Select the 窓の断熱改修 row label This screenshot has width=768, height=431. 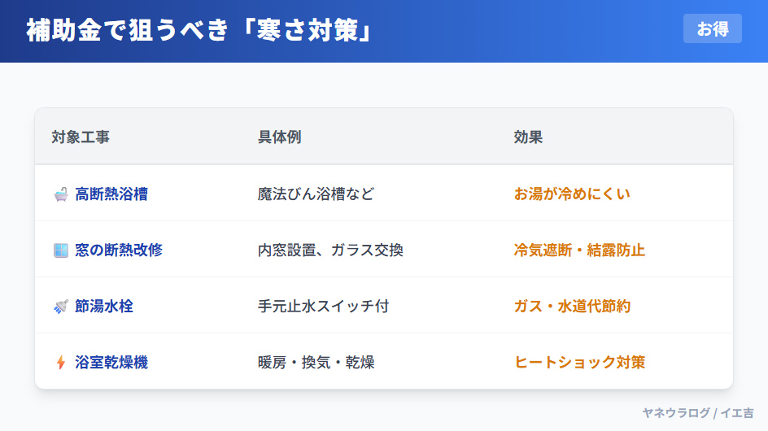(119, 250)
